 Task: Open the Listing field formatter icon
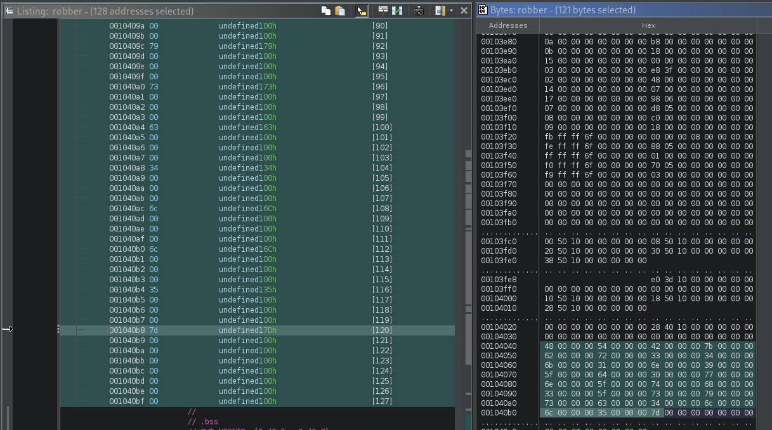click(383, 11)
